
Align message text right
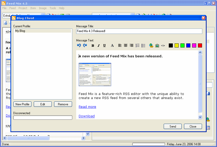click(x=131, y=45)
